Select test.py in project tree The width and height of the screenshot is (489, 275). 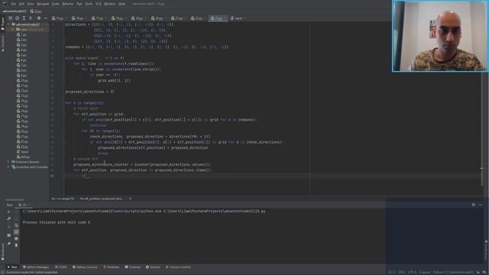pos(24,157)
